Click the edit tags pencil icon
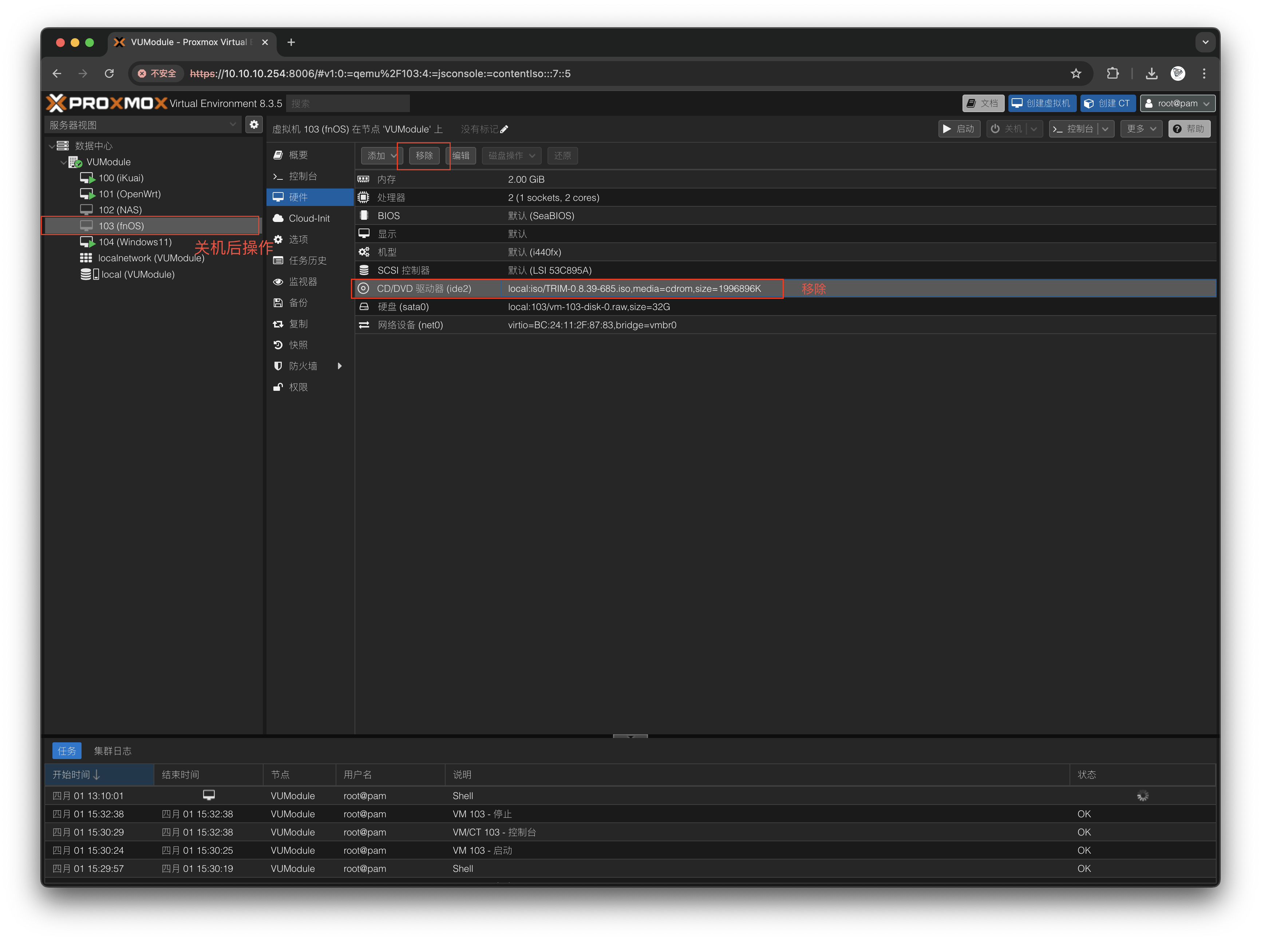The image size is (1261, 941). click(504, 129)
